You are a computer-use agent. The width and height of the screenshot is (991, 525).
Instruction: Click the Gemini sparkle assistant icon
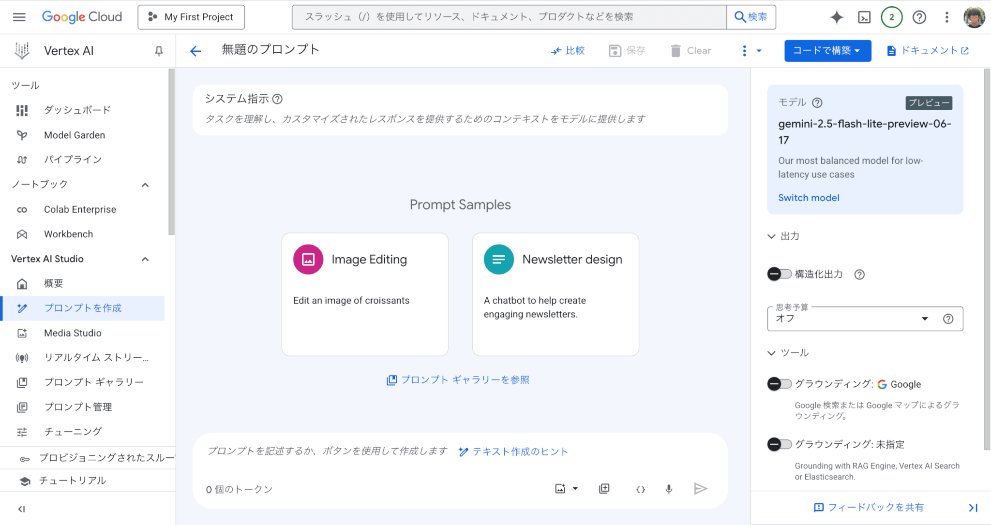click(837, 17)
